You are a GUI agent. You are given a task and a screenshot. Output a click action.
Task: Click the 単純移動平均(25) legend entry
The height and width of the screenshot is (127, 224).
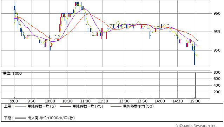coord(88,106)
